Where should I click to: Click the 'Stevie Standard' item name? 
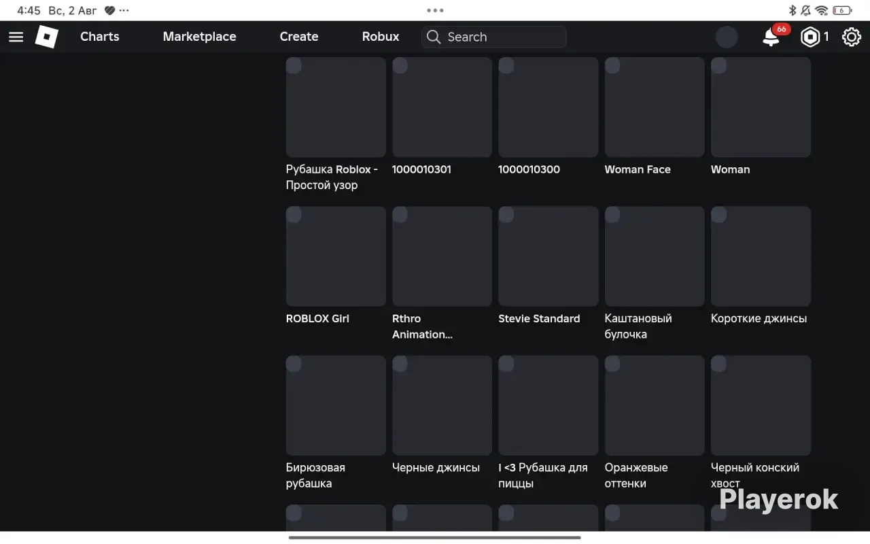point(539,318)
